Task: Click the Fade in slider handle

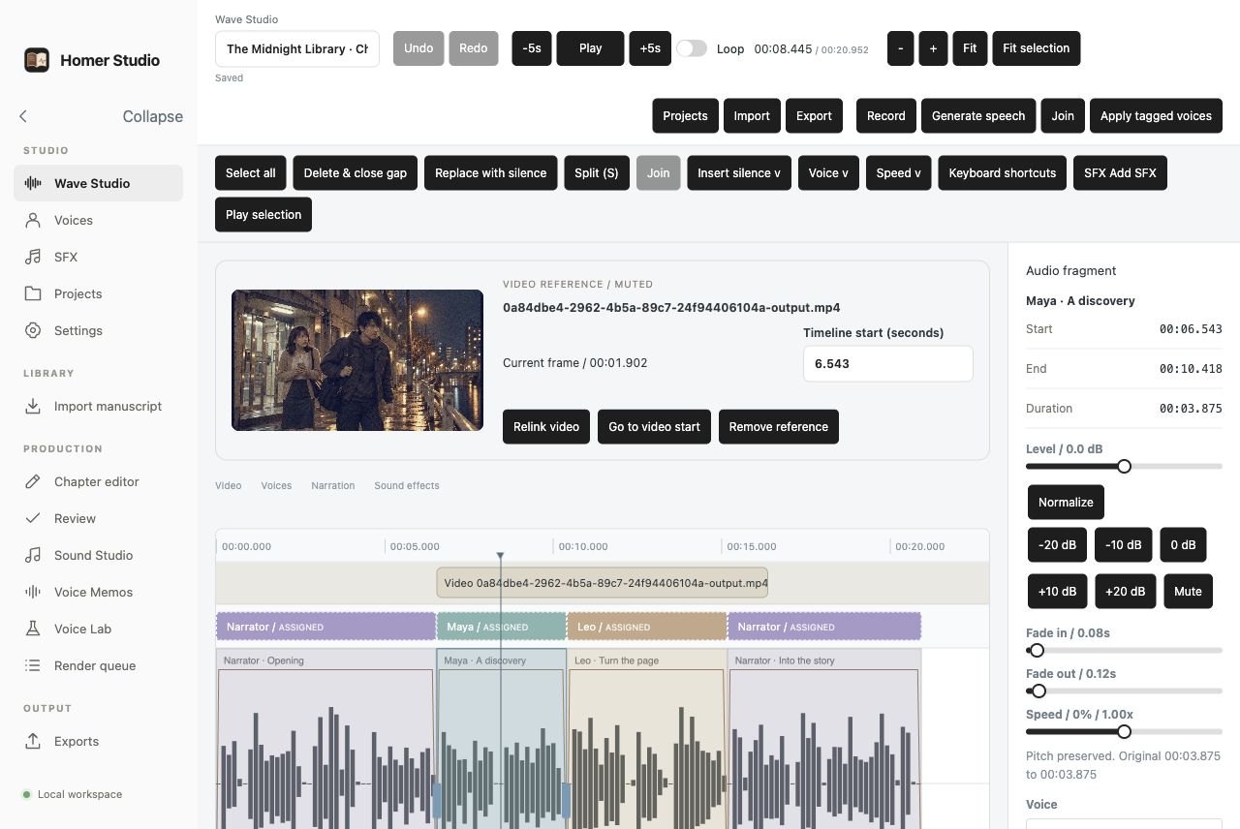Action: pyautogui.click(x=1037, y=651)
